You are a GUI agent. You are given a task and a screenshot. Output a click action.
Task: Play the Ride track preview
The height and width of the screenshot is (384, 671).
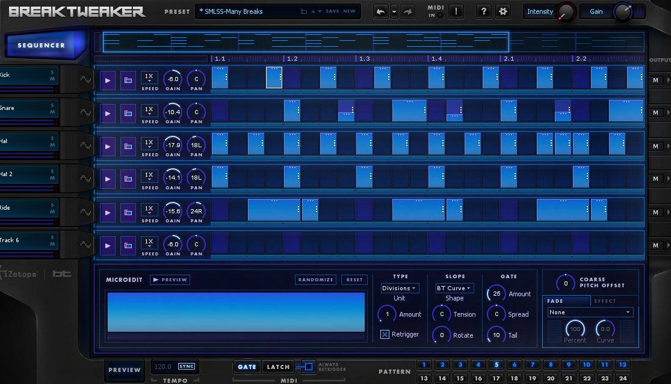(107, 212)
